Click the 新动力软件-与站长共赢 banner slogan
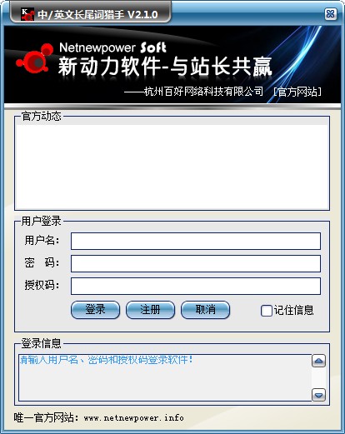 pos(165,67)
